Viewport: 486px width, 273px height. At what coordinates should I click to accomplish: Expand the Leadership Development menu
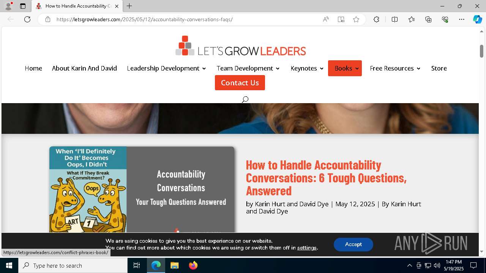[x=166, y=68]
